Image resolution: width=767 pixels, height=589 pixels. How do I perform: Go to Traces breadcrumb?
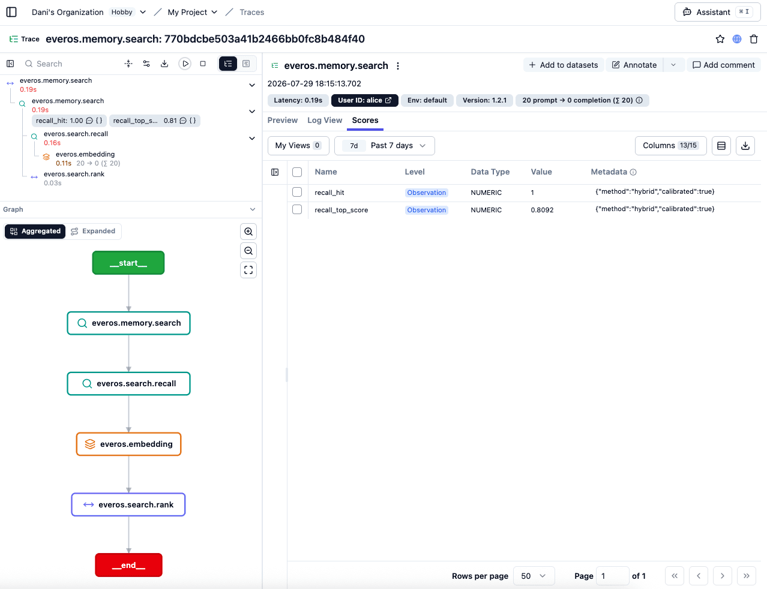point(252,12)
